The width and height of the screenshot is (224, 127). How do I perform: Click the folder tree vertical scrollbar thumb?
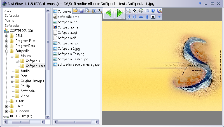click(48, 42)
